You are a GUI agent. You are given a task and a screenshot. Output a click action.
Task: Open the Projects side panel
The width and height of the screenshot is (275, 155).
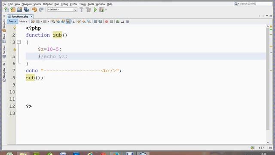[x=4, y=26]
